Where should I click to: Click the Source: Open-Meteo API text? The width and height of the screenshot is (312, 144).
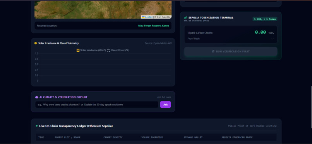[x=158, y=43]
